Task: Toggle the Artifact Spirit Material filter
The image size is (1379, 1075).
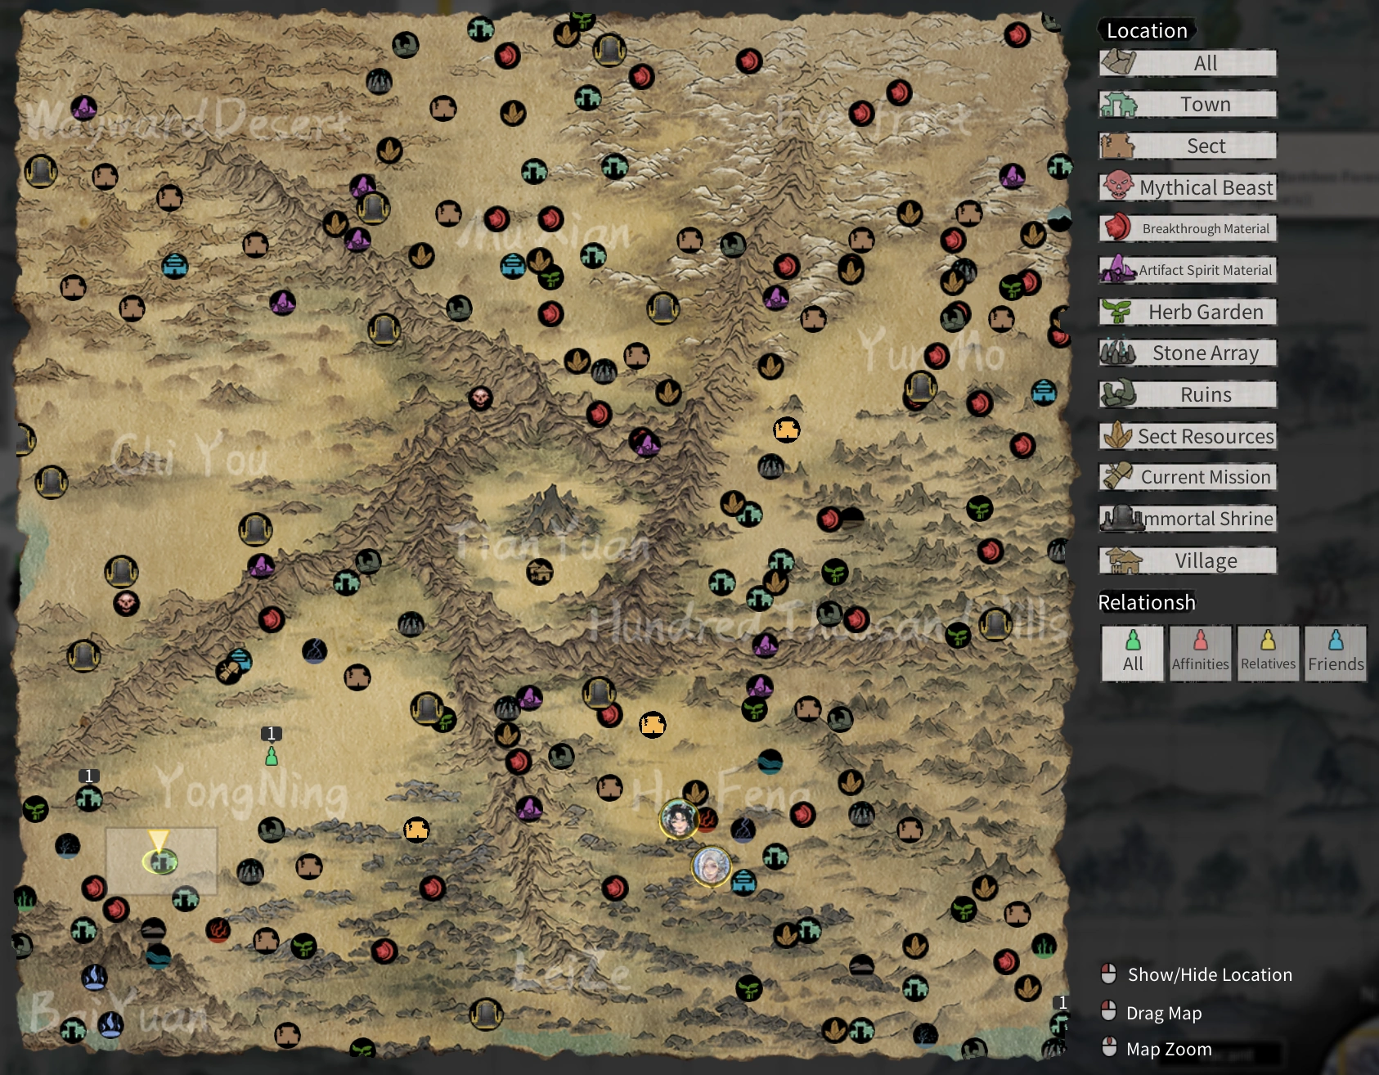Action: click(1188, 270)
